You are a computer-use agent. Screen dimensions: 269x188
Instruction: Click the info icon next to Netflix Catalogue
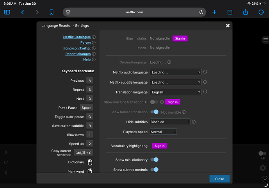94,37
